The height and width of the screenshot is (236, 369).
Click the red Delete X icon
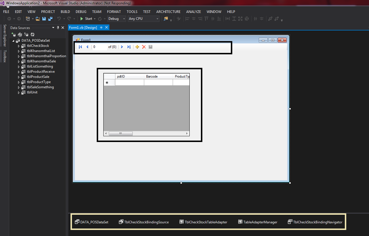[x=144, y=47]
